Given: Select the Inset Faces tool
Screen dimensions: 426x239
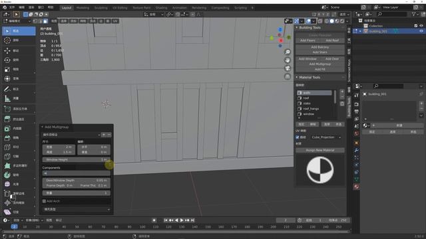Looking at the screenshot, I should tap(19, 128).
